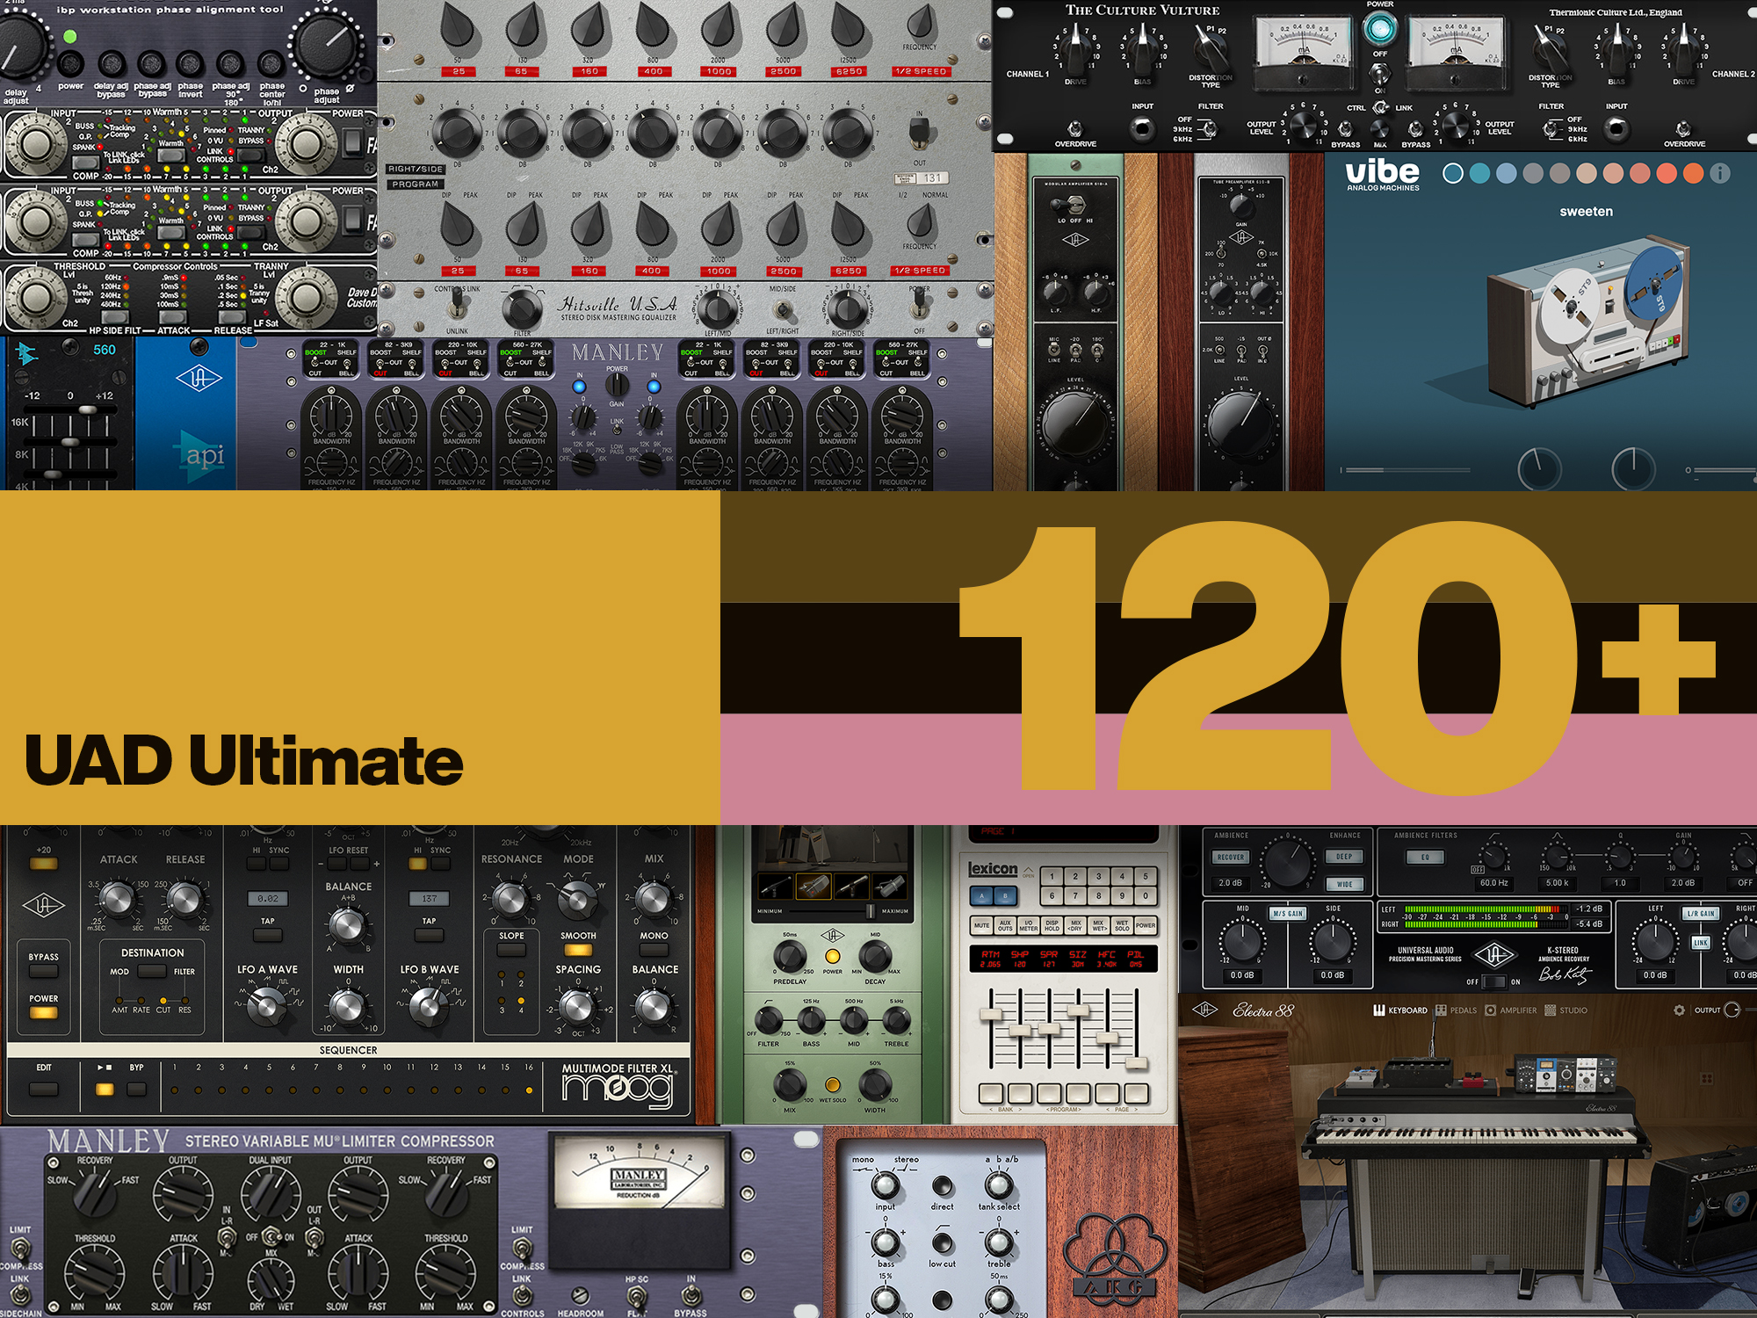Toggle Moog MONO button

654,950
